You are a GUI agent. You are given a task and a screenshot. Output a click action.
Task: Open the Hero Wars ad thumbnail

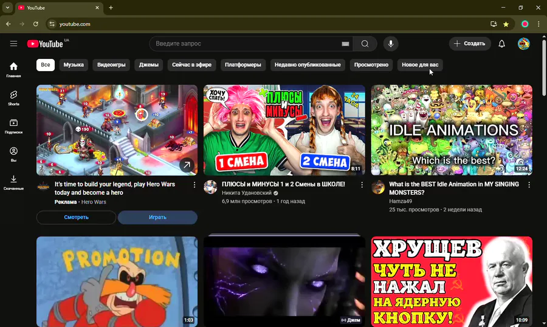117,130
